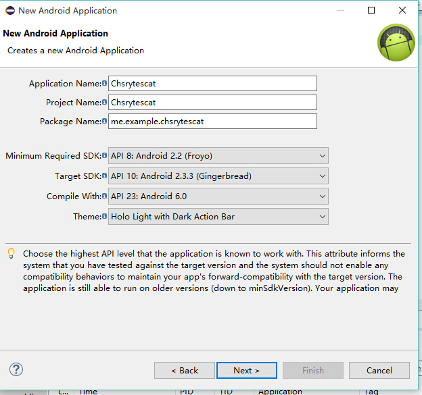Open the Target SDK dropdown
Viewport: 422px width, 395px height.
[218, 176]
